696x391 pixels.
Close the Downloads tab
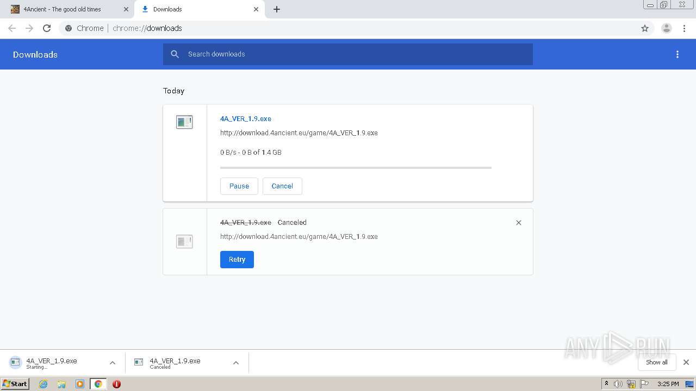(x=256, y=9)
